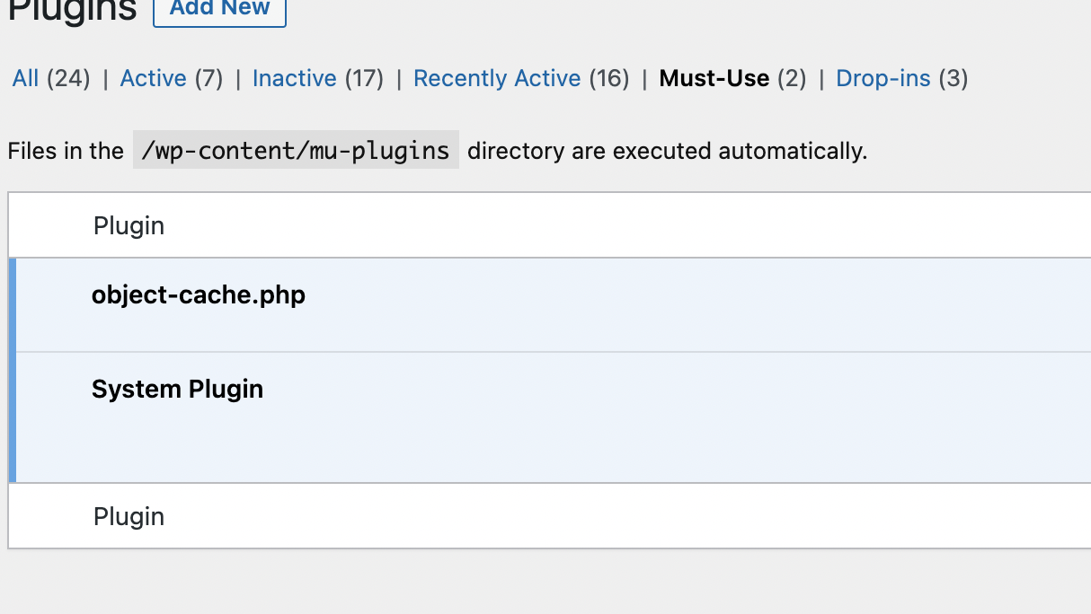Select the Must-Use plugins view

point(714,79)
